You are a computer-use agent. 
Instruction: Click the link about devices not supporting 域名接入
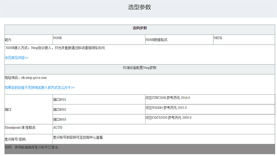(39, 88)
